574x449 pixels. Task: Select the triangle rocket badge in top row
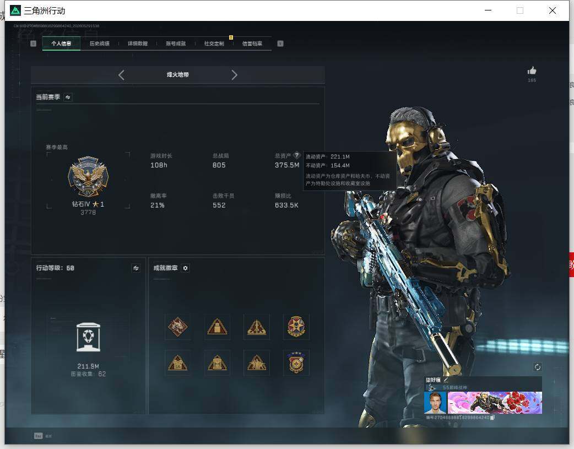pyautogui.click(x=257, y=327)
